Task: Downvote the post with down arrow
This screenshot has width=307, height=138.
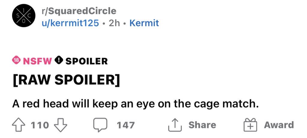Action: click(x=61, y=125)
